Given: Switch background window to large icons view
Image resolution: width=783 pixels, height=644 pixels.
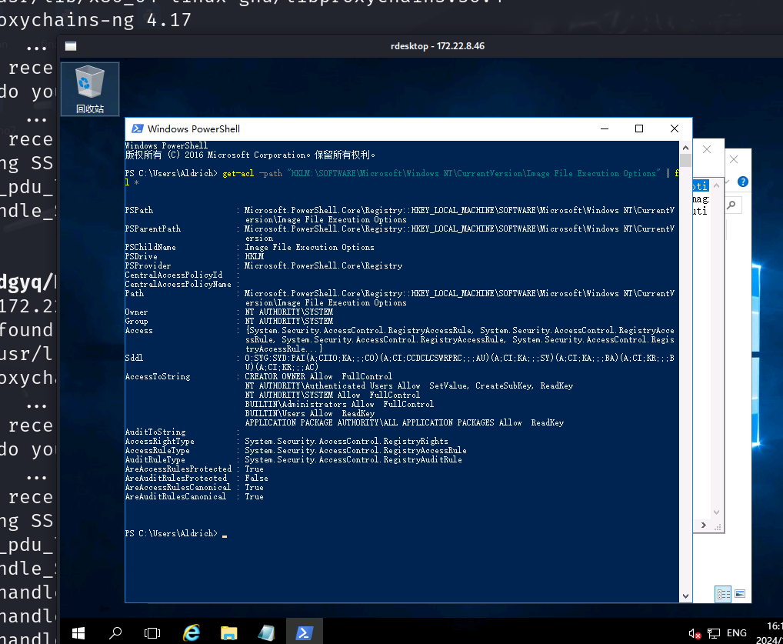Looking at the screenshot, I should pyautogui.click(x=740, y=594).
